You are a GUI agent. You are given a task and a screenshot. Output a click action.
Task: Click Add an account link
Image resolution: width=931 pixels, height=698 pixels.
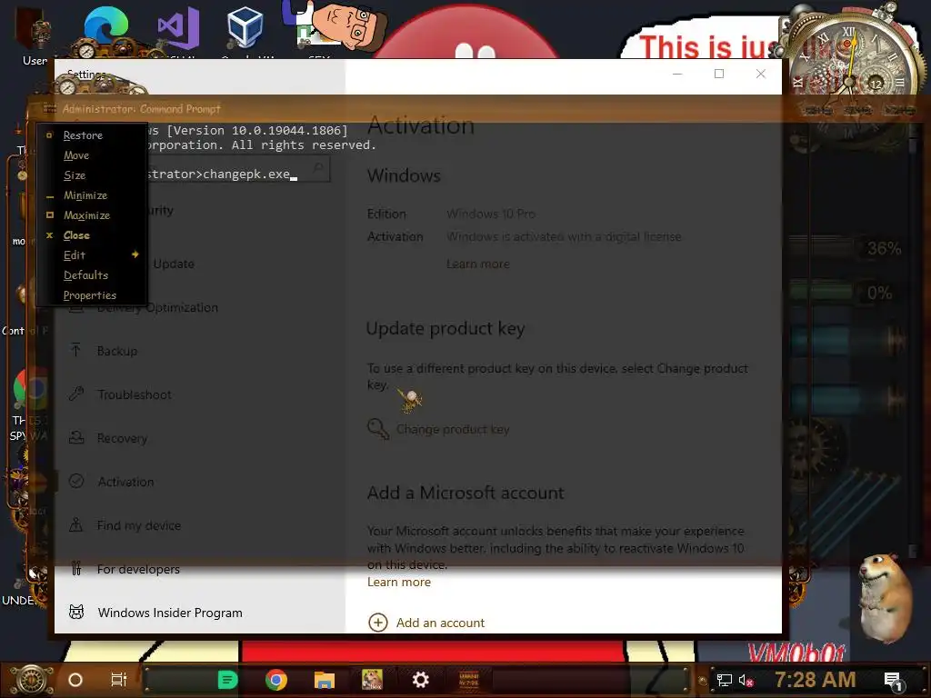pos(440,623)
